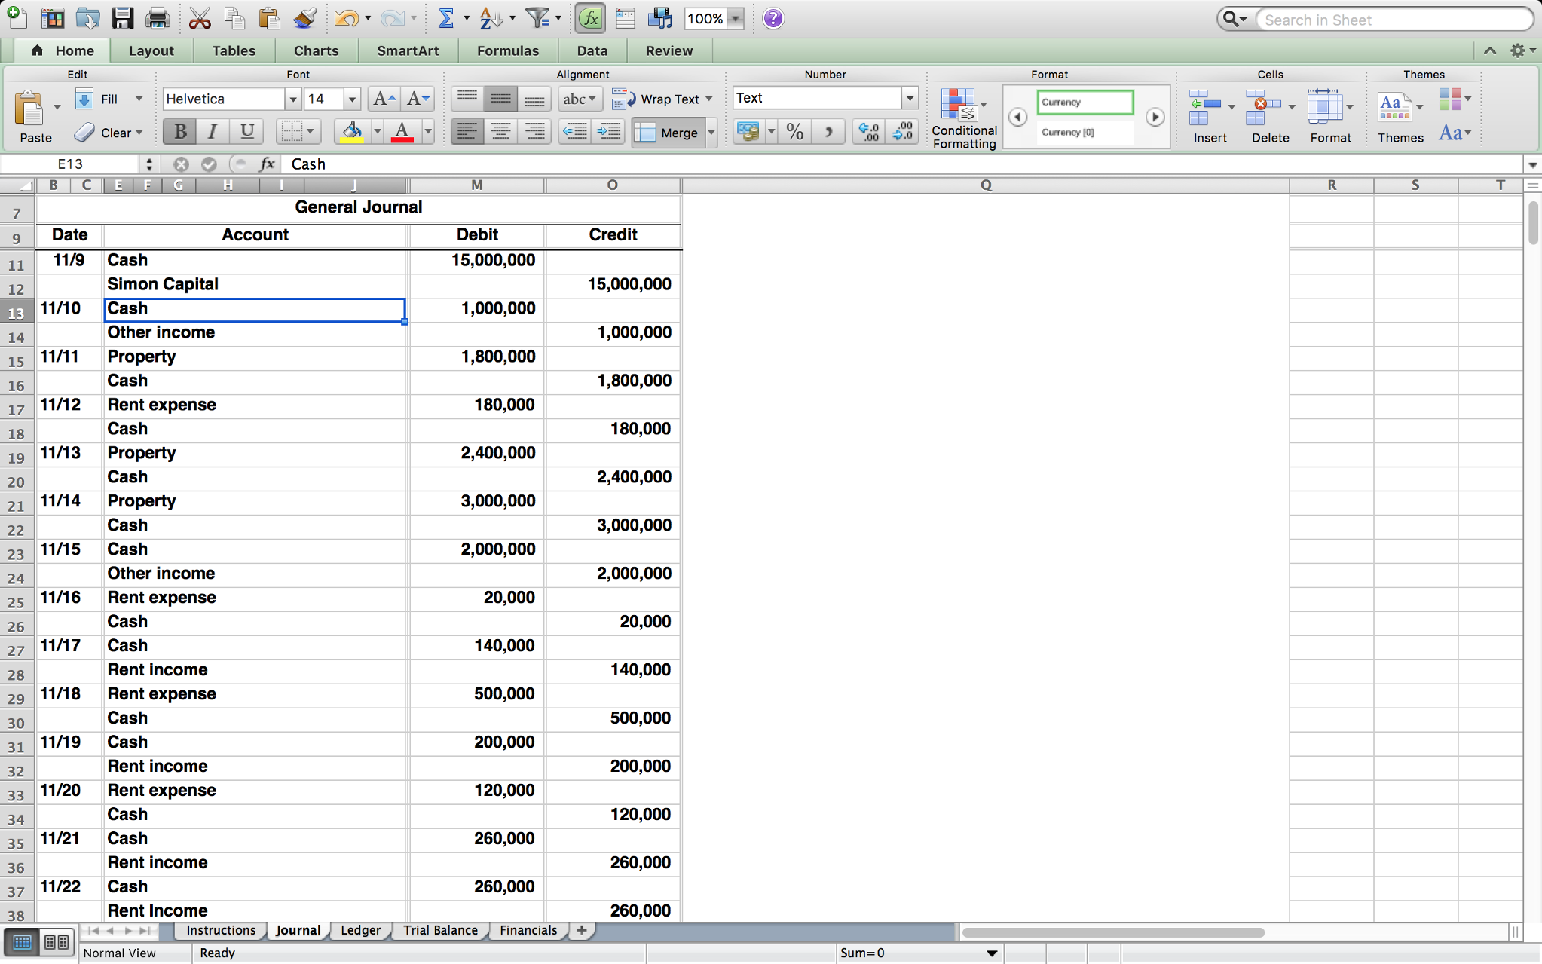Click the decrease indent icon
The image size is (1542, 964).
click(x=575, y=132)
